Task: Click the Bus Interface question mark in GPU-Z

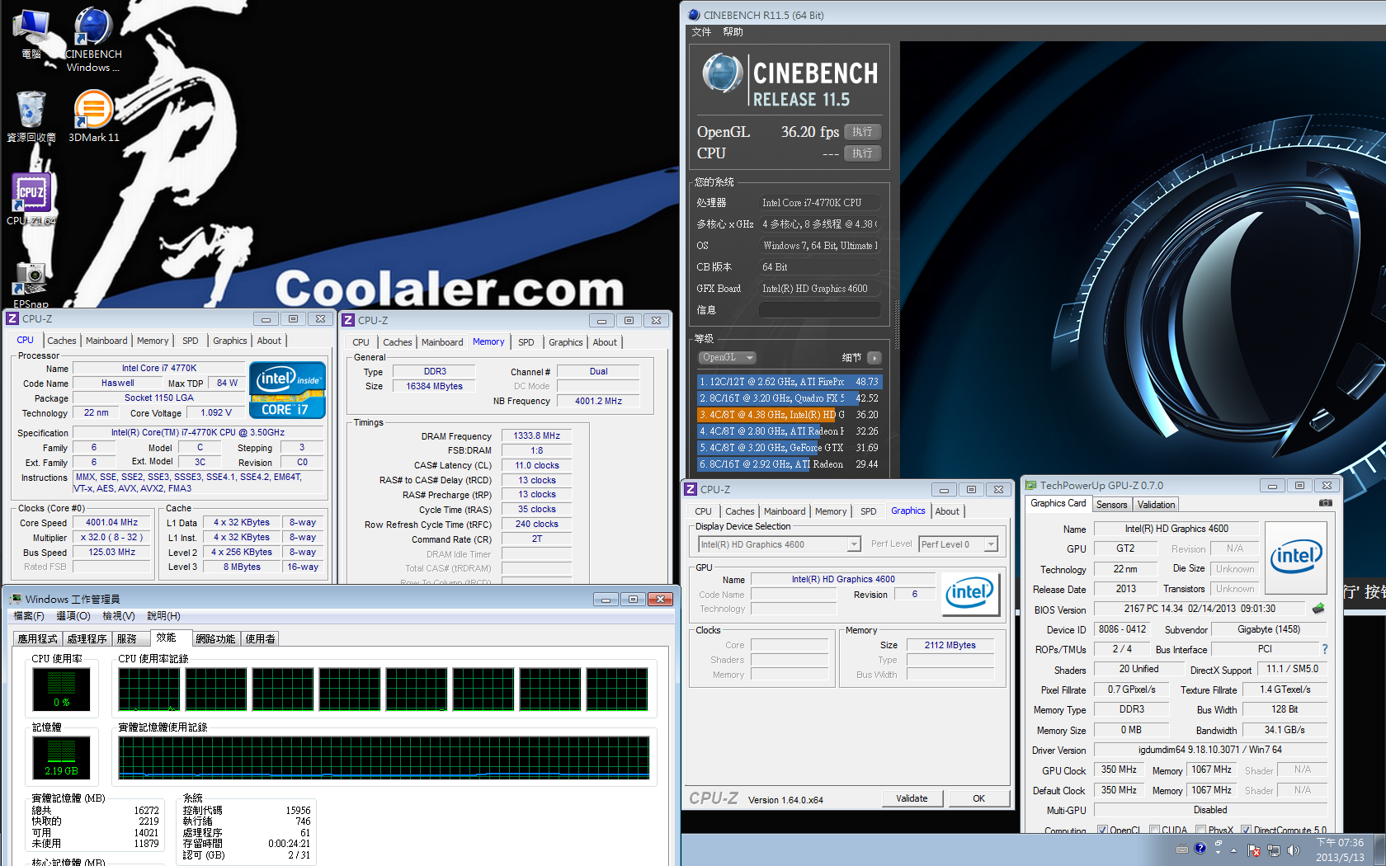Action: [x=1325, y=649]
